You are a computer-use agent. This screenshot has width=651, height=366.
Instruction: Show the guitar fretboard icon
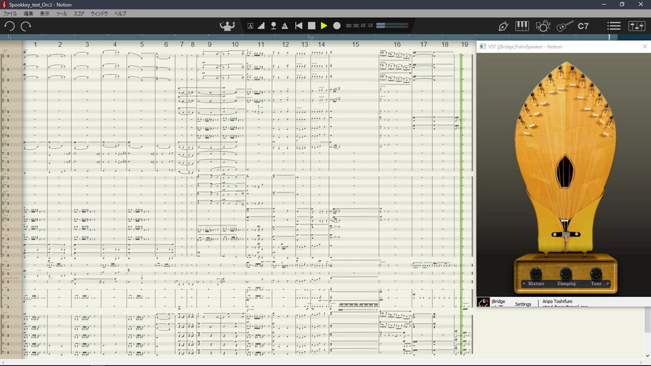point(565,26)
